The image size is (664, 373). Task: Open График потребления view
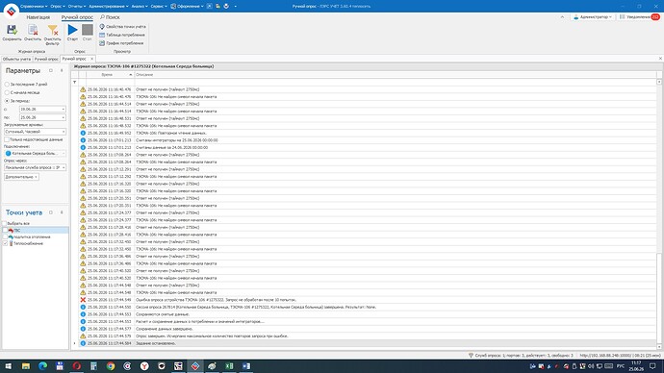click(121, 43)
